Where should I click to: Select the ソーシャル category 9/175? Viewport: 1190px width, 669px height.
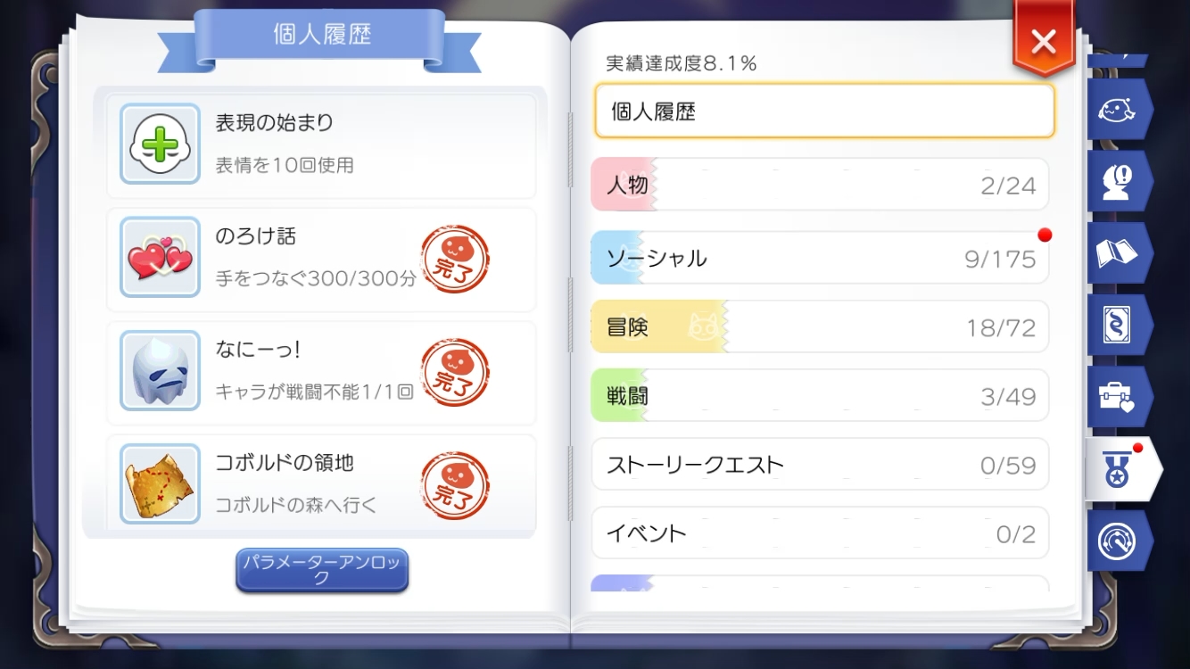pos(819,258)
